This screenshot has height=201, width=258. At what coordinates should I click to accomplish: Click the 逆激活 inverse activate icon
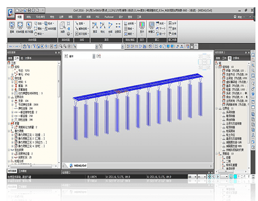(118, 26)
